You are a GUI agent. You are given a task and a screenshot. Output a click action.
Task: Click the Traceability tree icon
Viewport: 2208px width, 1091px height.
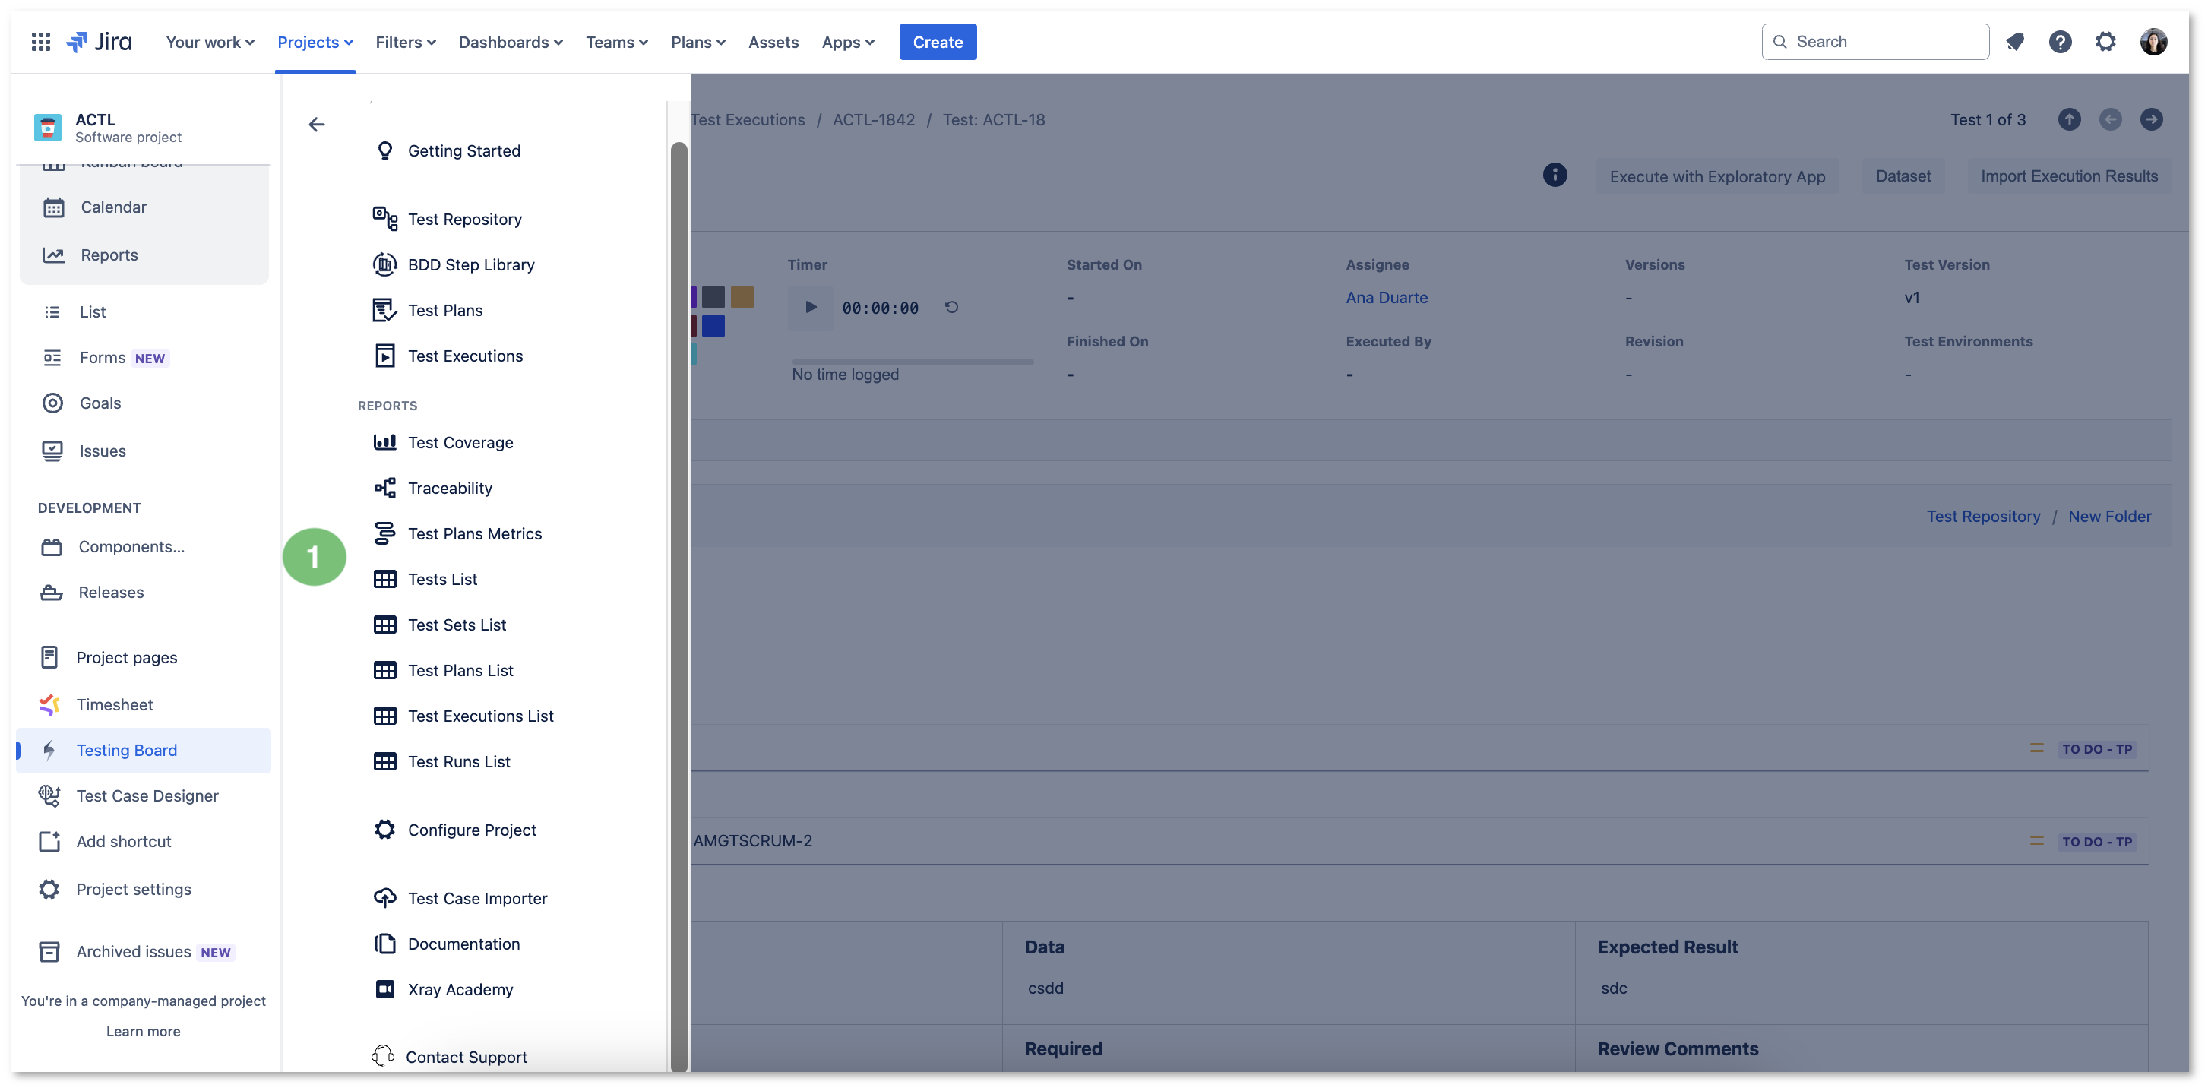tap(385, 488)
